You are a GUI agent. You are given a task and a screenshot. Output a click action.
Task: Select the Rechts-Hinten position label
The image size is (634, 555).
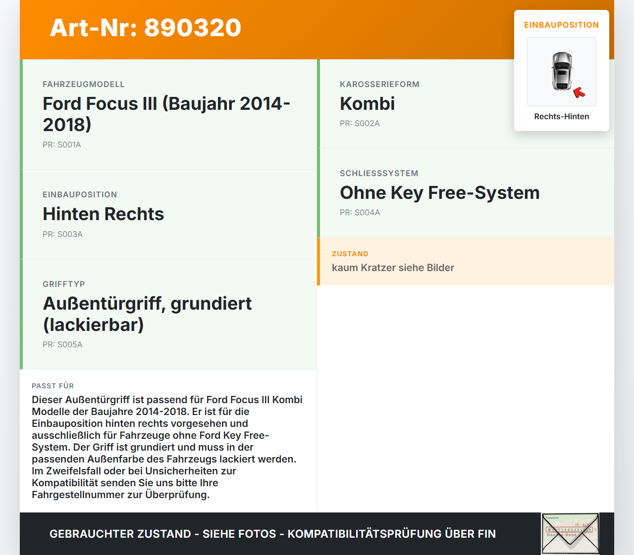click(561, 116)
